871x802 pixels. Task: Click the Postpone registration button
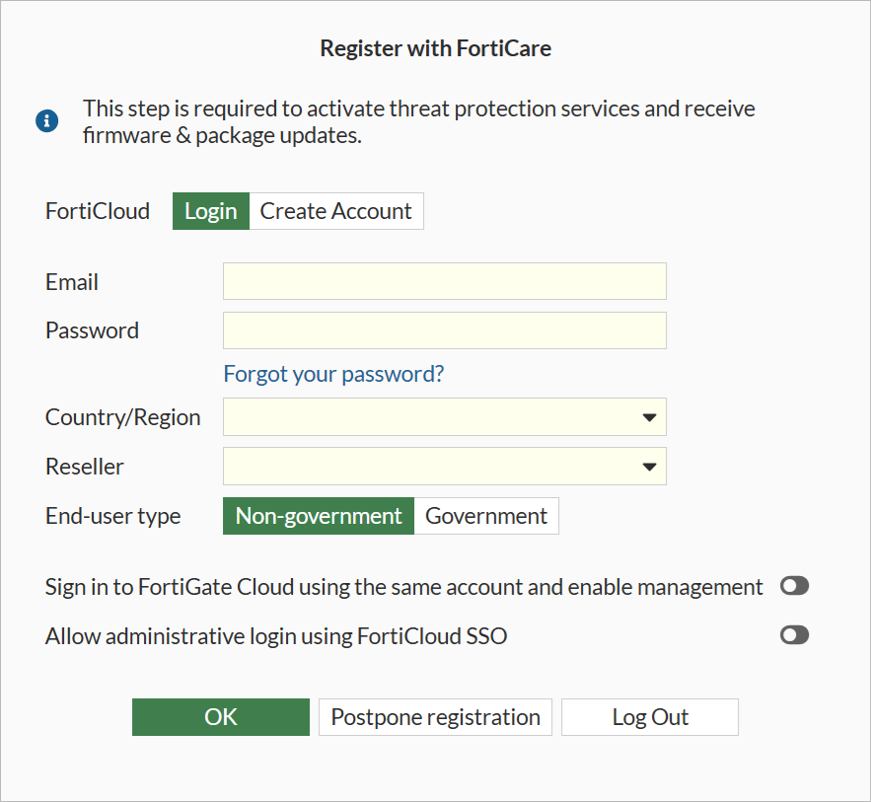point(435,717)
